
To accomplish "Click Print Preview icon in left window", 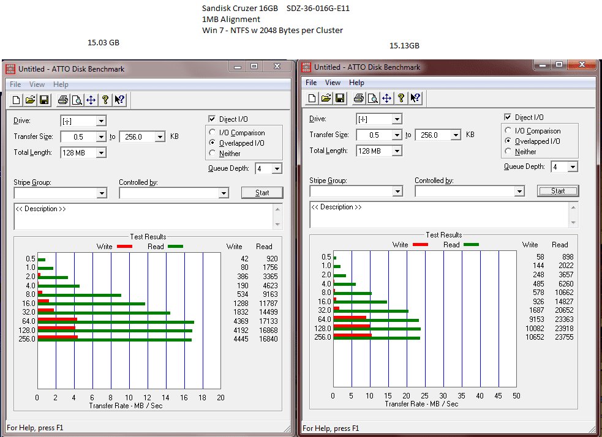I will click(x=77, y=100).
